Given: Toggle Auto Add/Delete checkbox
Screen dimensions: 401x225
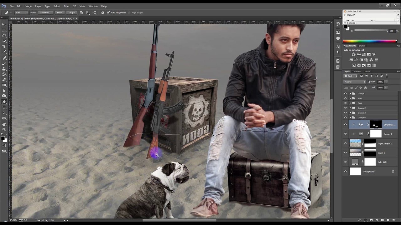Looking at the screenshot, I should tap(108, 12).
